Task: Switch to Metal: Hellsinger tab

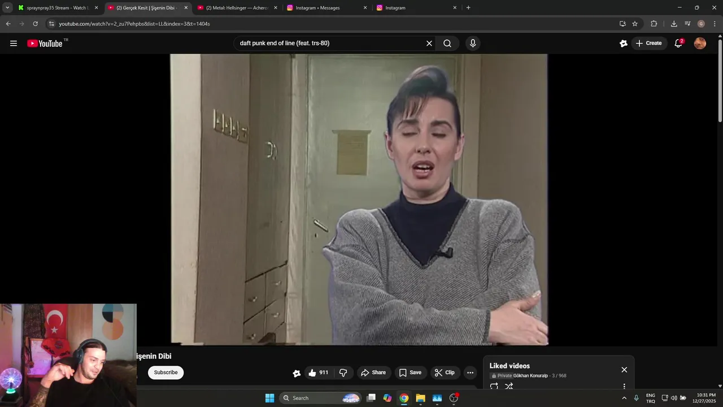Action: point(237,8)
